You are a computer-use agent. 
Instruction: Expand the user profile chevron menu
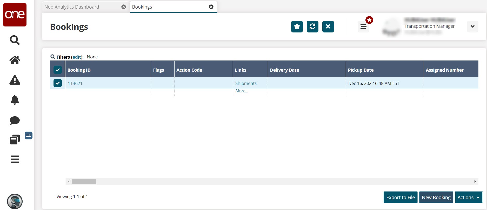coord(472,26)
